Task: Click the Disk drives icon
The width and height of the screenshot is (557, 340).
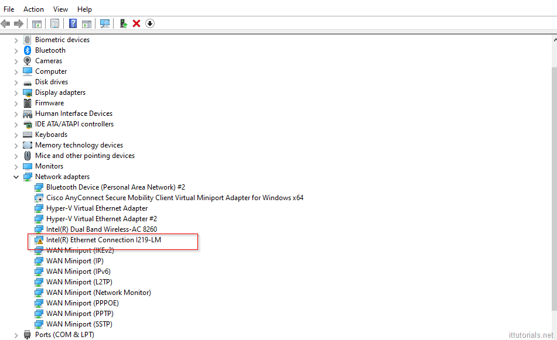Action: (28, 83)
